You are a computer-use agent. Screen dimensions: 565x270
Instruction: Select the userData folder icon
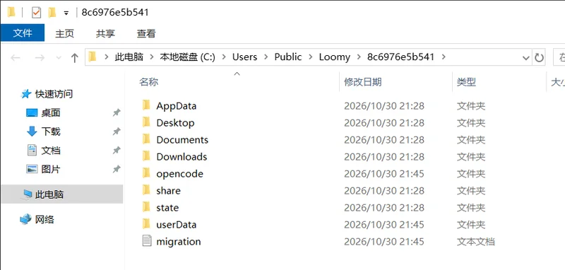[x=146, y=224]
